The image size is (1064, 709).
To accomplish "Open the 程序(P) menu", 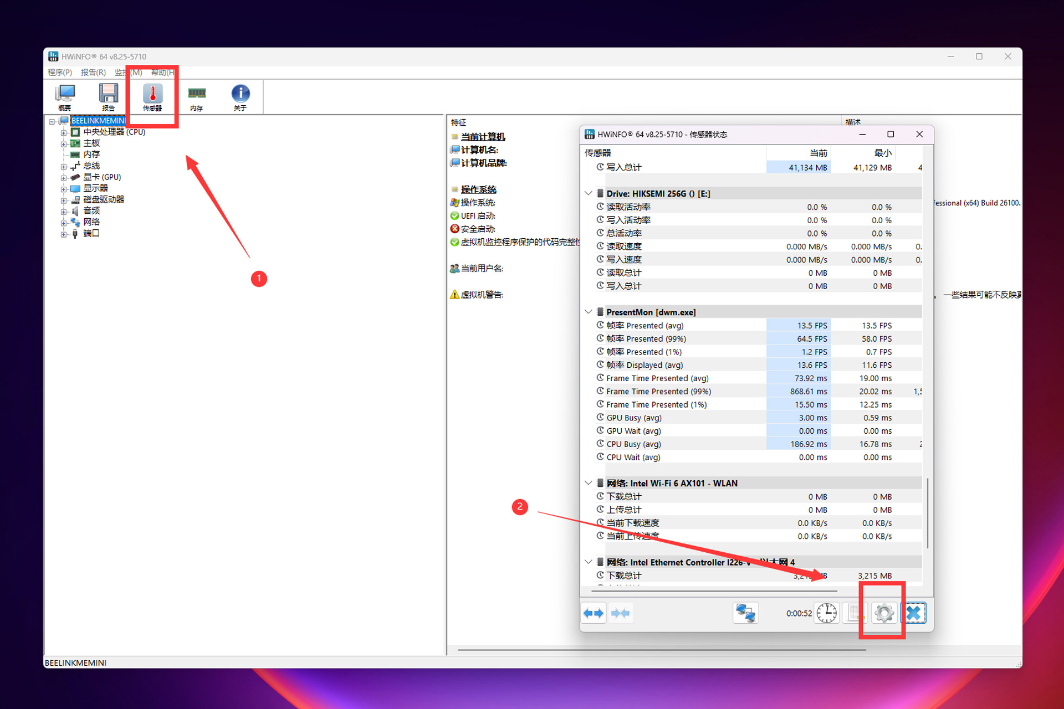I will pyautogui.click(x=60, y=73).
